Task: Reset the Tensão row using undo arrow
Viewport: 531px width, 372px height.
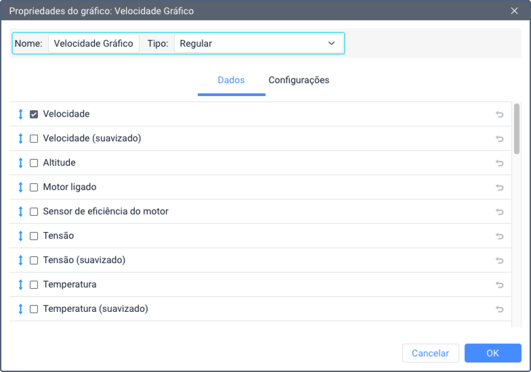Action: point(500,236)
